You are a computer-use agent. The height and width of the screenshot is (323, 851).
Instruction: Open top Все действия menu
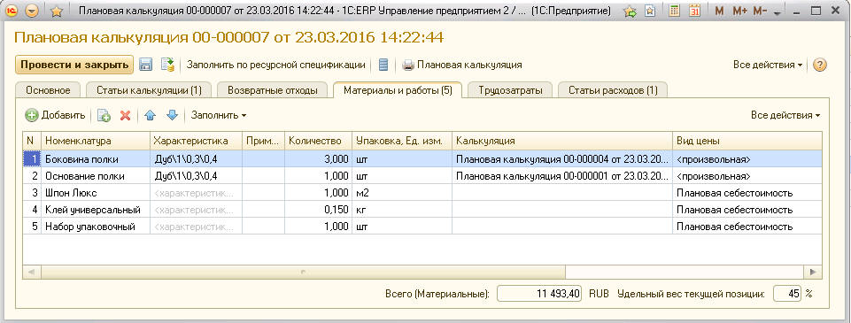point(768,65)
